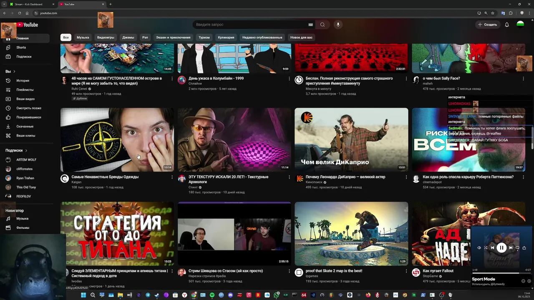Image resolution: width=534 pixels, height=300 pixels.
Task: Toggle shuffle in the mini-player
Action: [486, 248]
